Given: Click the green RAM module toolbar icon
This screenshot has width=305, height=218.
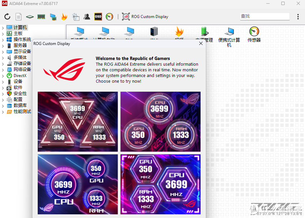Looking at the screenshot, I should tap(41, 17).
